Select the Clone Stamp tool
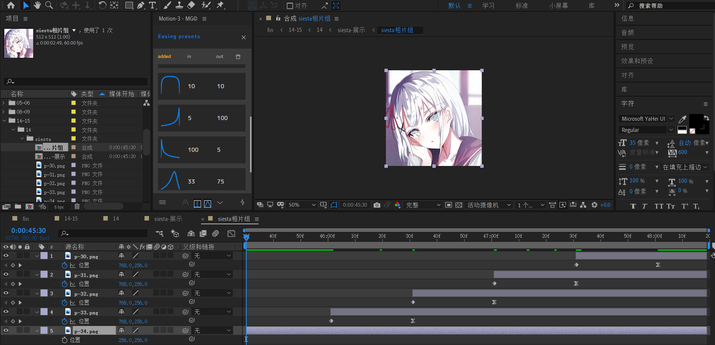Screen dimensions: 715x345 point(179,5)
